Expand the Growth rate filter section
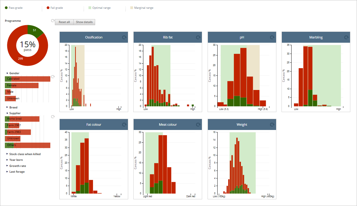The image size is (357, 206). pos(16,166)
